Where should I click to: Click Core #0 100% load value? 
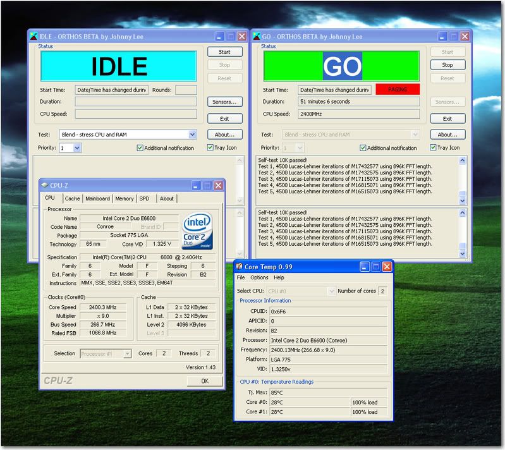(x=368, y=402)
